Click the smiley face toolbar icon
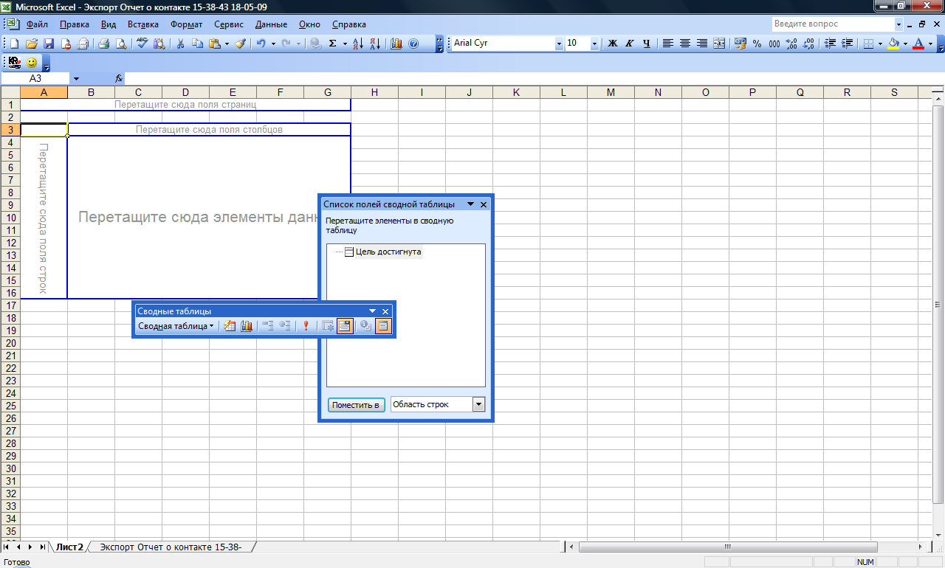The width and height of the screenshot is (945, 568). 32,63
